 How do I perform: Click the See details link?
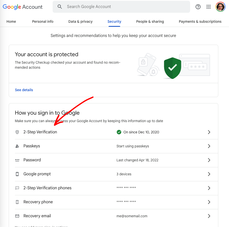pyautogui.click(x=24, y=90)
